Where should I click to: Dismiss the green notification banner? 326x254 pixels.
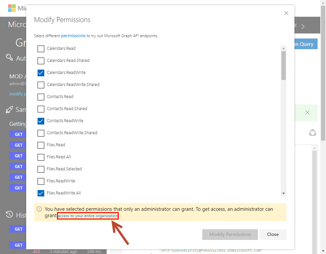point(308,112)
